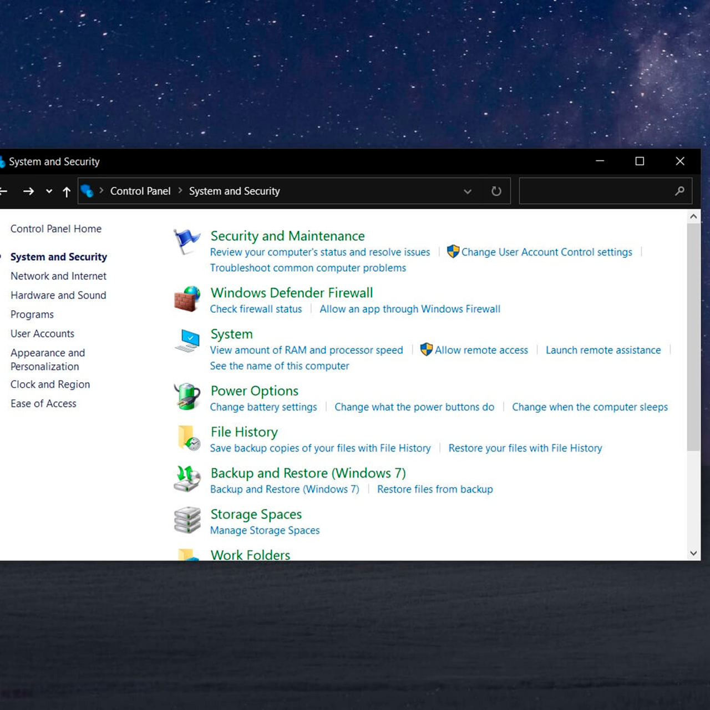Image resolution: width=710 pixels, height=710 pixels.
Task: Open Storage Spaces heading
Action: tap(256, 514)
